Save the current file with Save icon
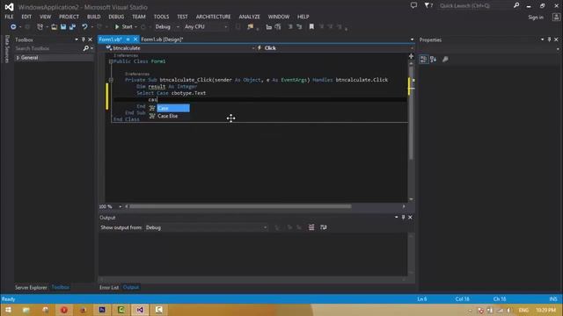563x316 pixels. [63, 27]
